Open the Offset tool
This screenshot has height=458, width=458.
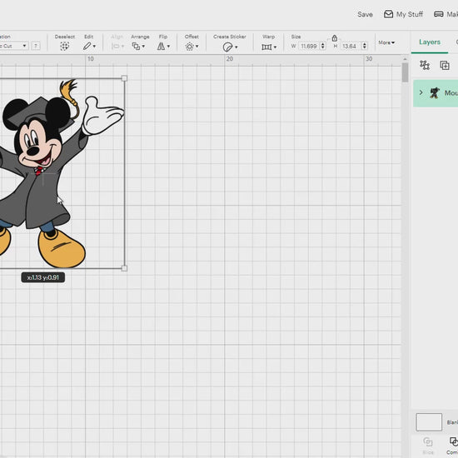(x=189, y=46)
